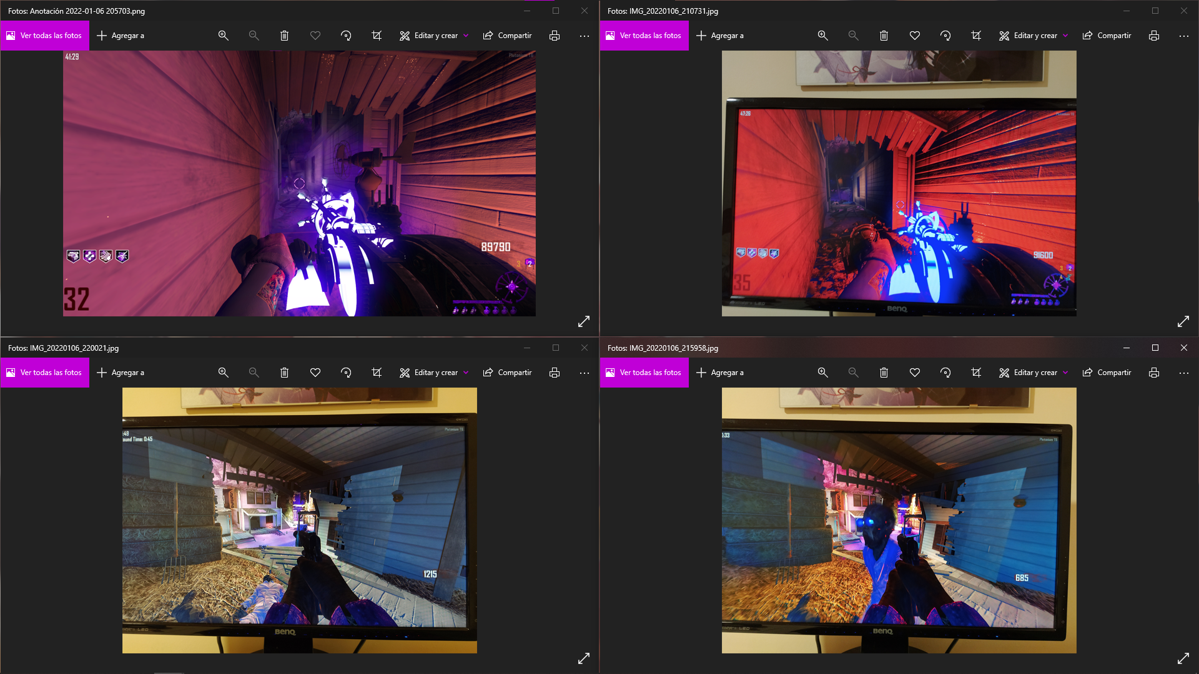This screenshot has width=1199, height=674.
Task: Click the displayed photo in IMG_20220106_215958 window
Action: point(899,520)
